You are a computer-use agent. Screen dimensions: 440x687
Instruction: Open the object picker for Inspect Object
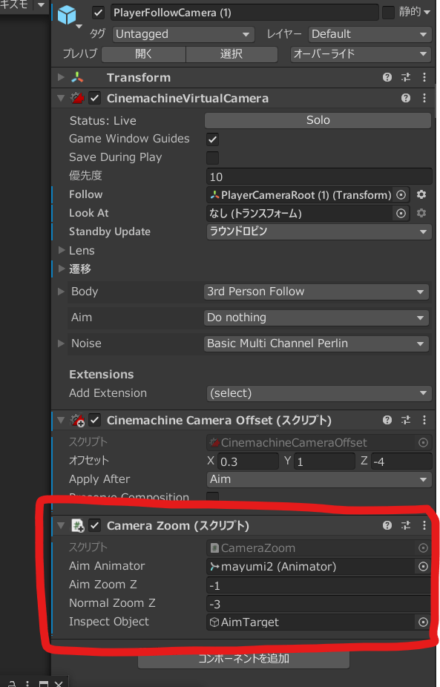(x=423, y=622)
